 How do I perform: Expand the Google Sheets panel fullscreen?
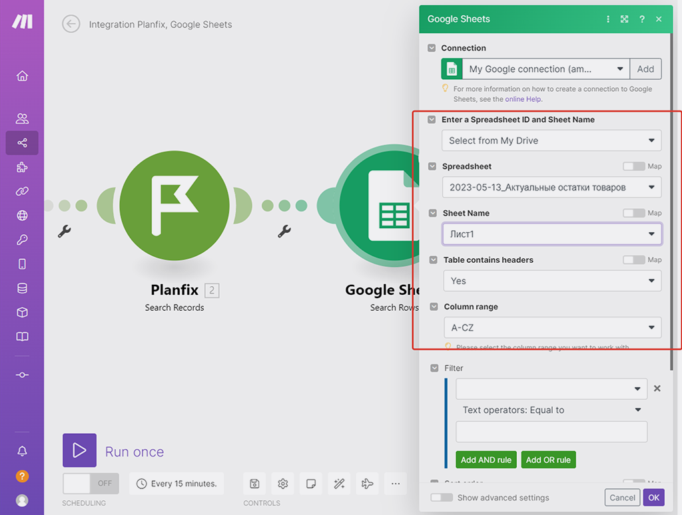tap(625, 19)
